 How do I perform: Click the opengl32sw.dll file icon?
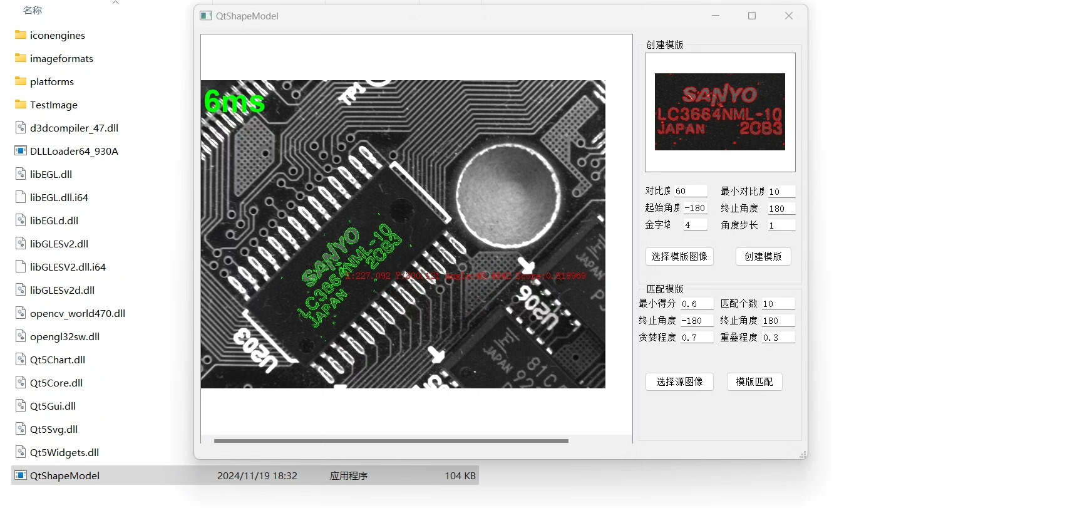(x=21, y=336)
